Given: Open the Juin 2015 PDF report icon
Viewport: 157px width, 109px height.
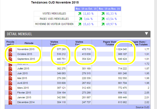Looking at the screenshot, I should pyautogui.click(x=10, y=73).
